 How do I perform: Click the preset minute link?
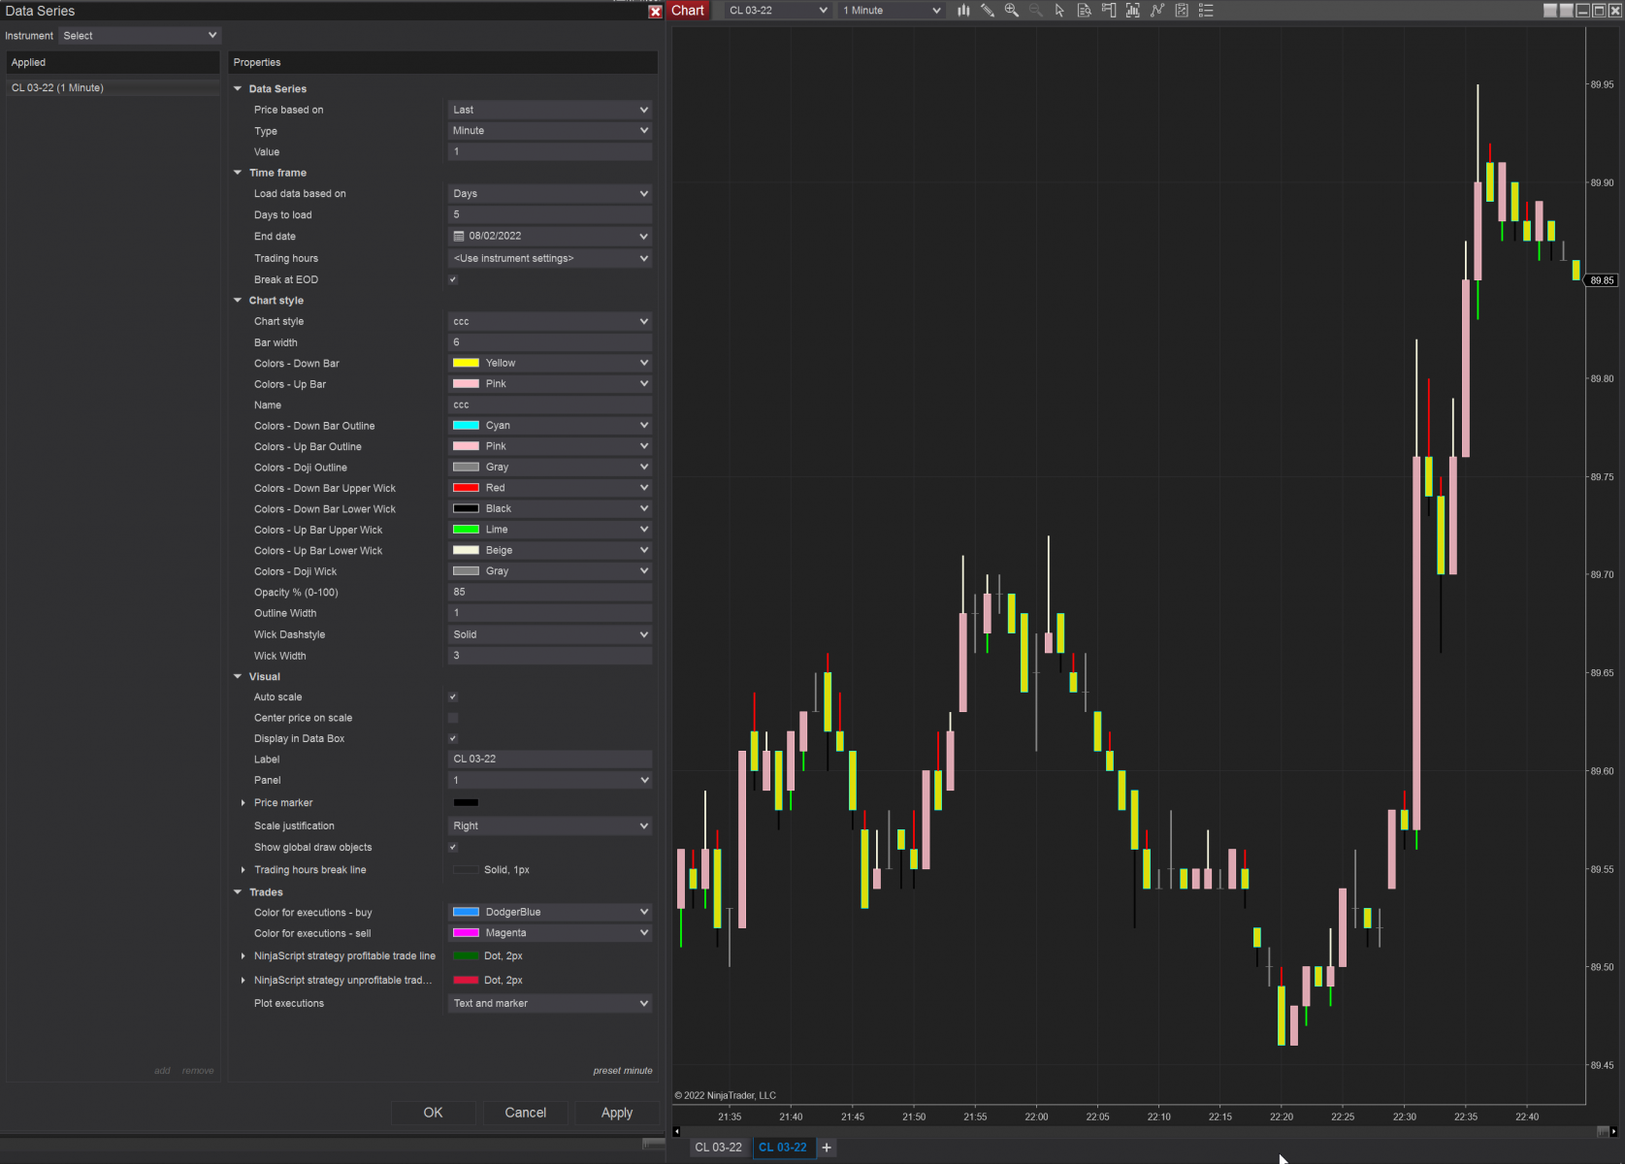(x=623, y=1071)
